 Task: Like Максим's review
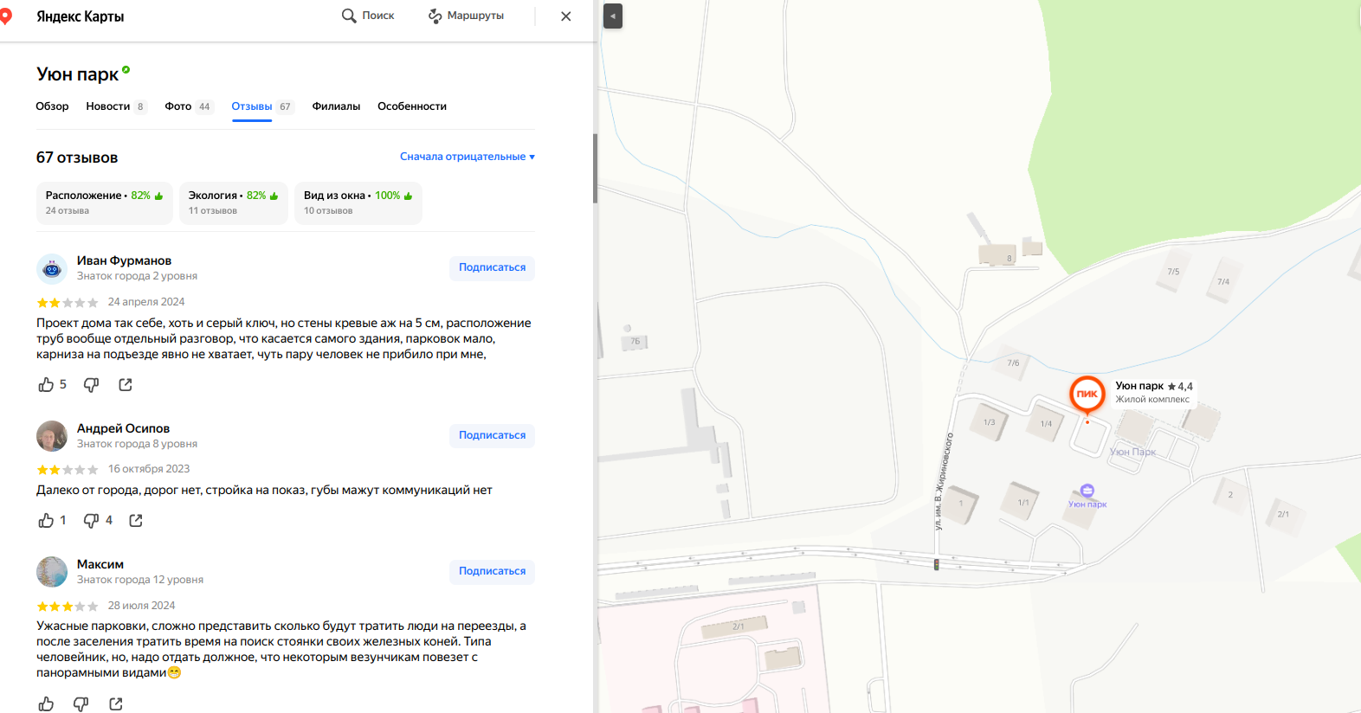[46, 704]
